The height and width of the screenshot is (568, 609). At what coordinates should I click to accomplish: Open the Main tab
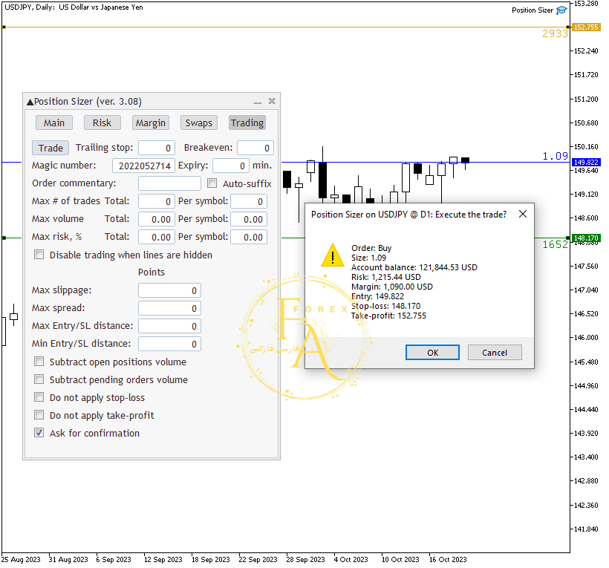point(54,123)
